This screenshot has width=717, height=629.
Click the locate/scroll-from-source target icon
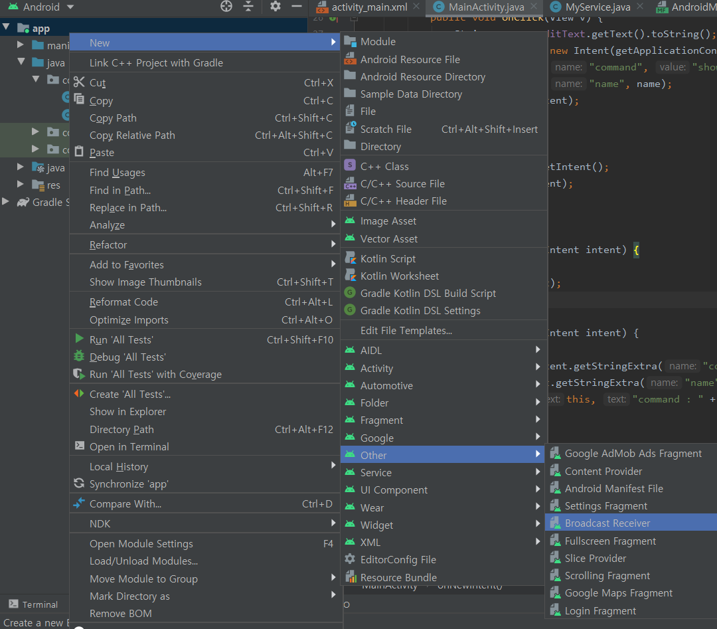click(x=226, y=7)
